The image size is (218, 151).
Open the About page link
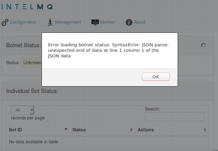click(140, 22)
